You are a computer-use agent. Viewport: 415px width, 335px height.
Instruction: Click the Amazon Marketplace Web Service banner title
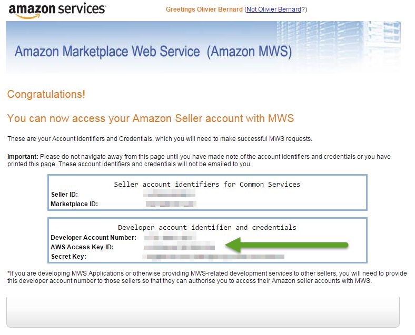click(x=153, y=51)
